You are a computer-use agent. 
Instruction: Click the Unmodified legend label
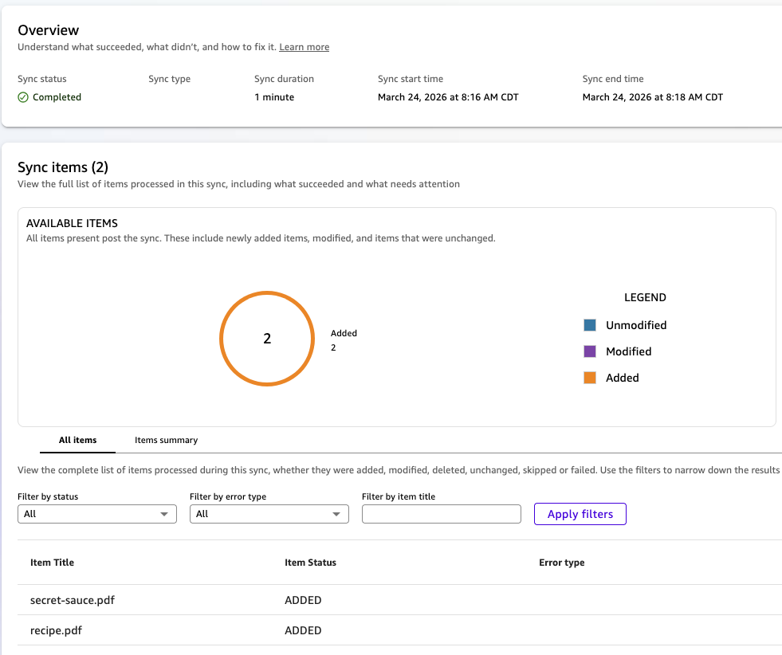[636, 325]
